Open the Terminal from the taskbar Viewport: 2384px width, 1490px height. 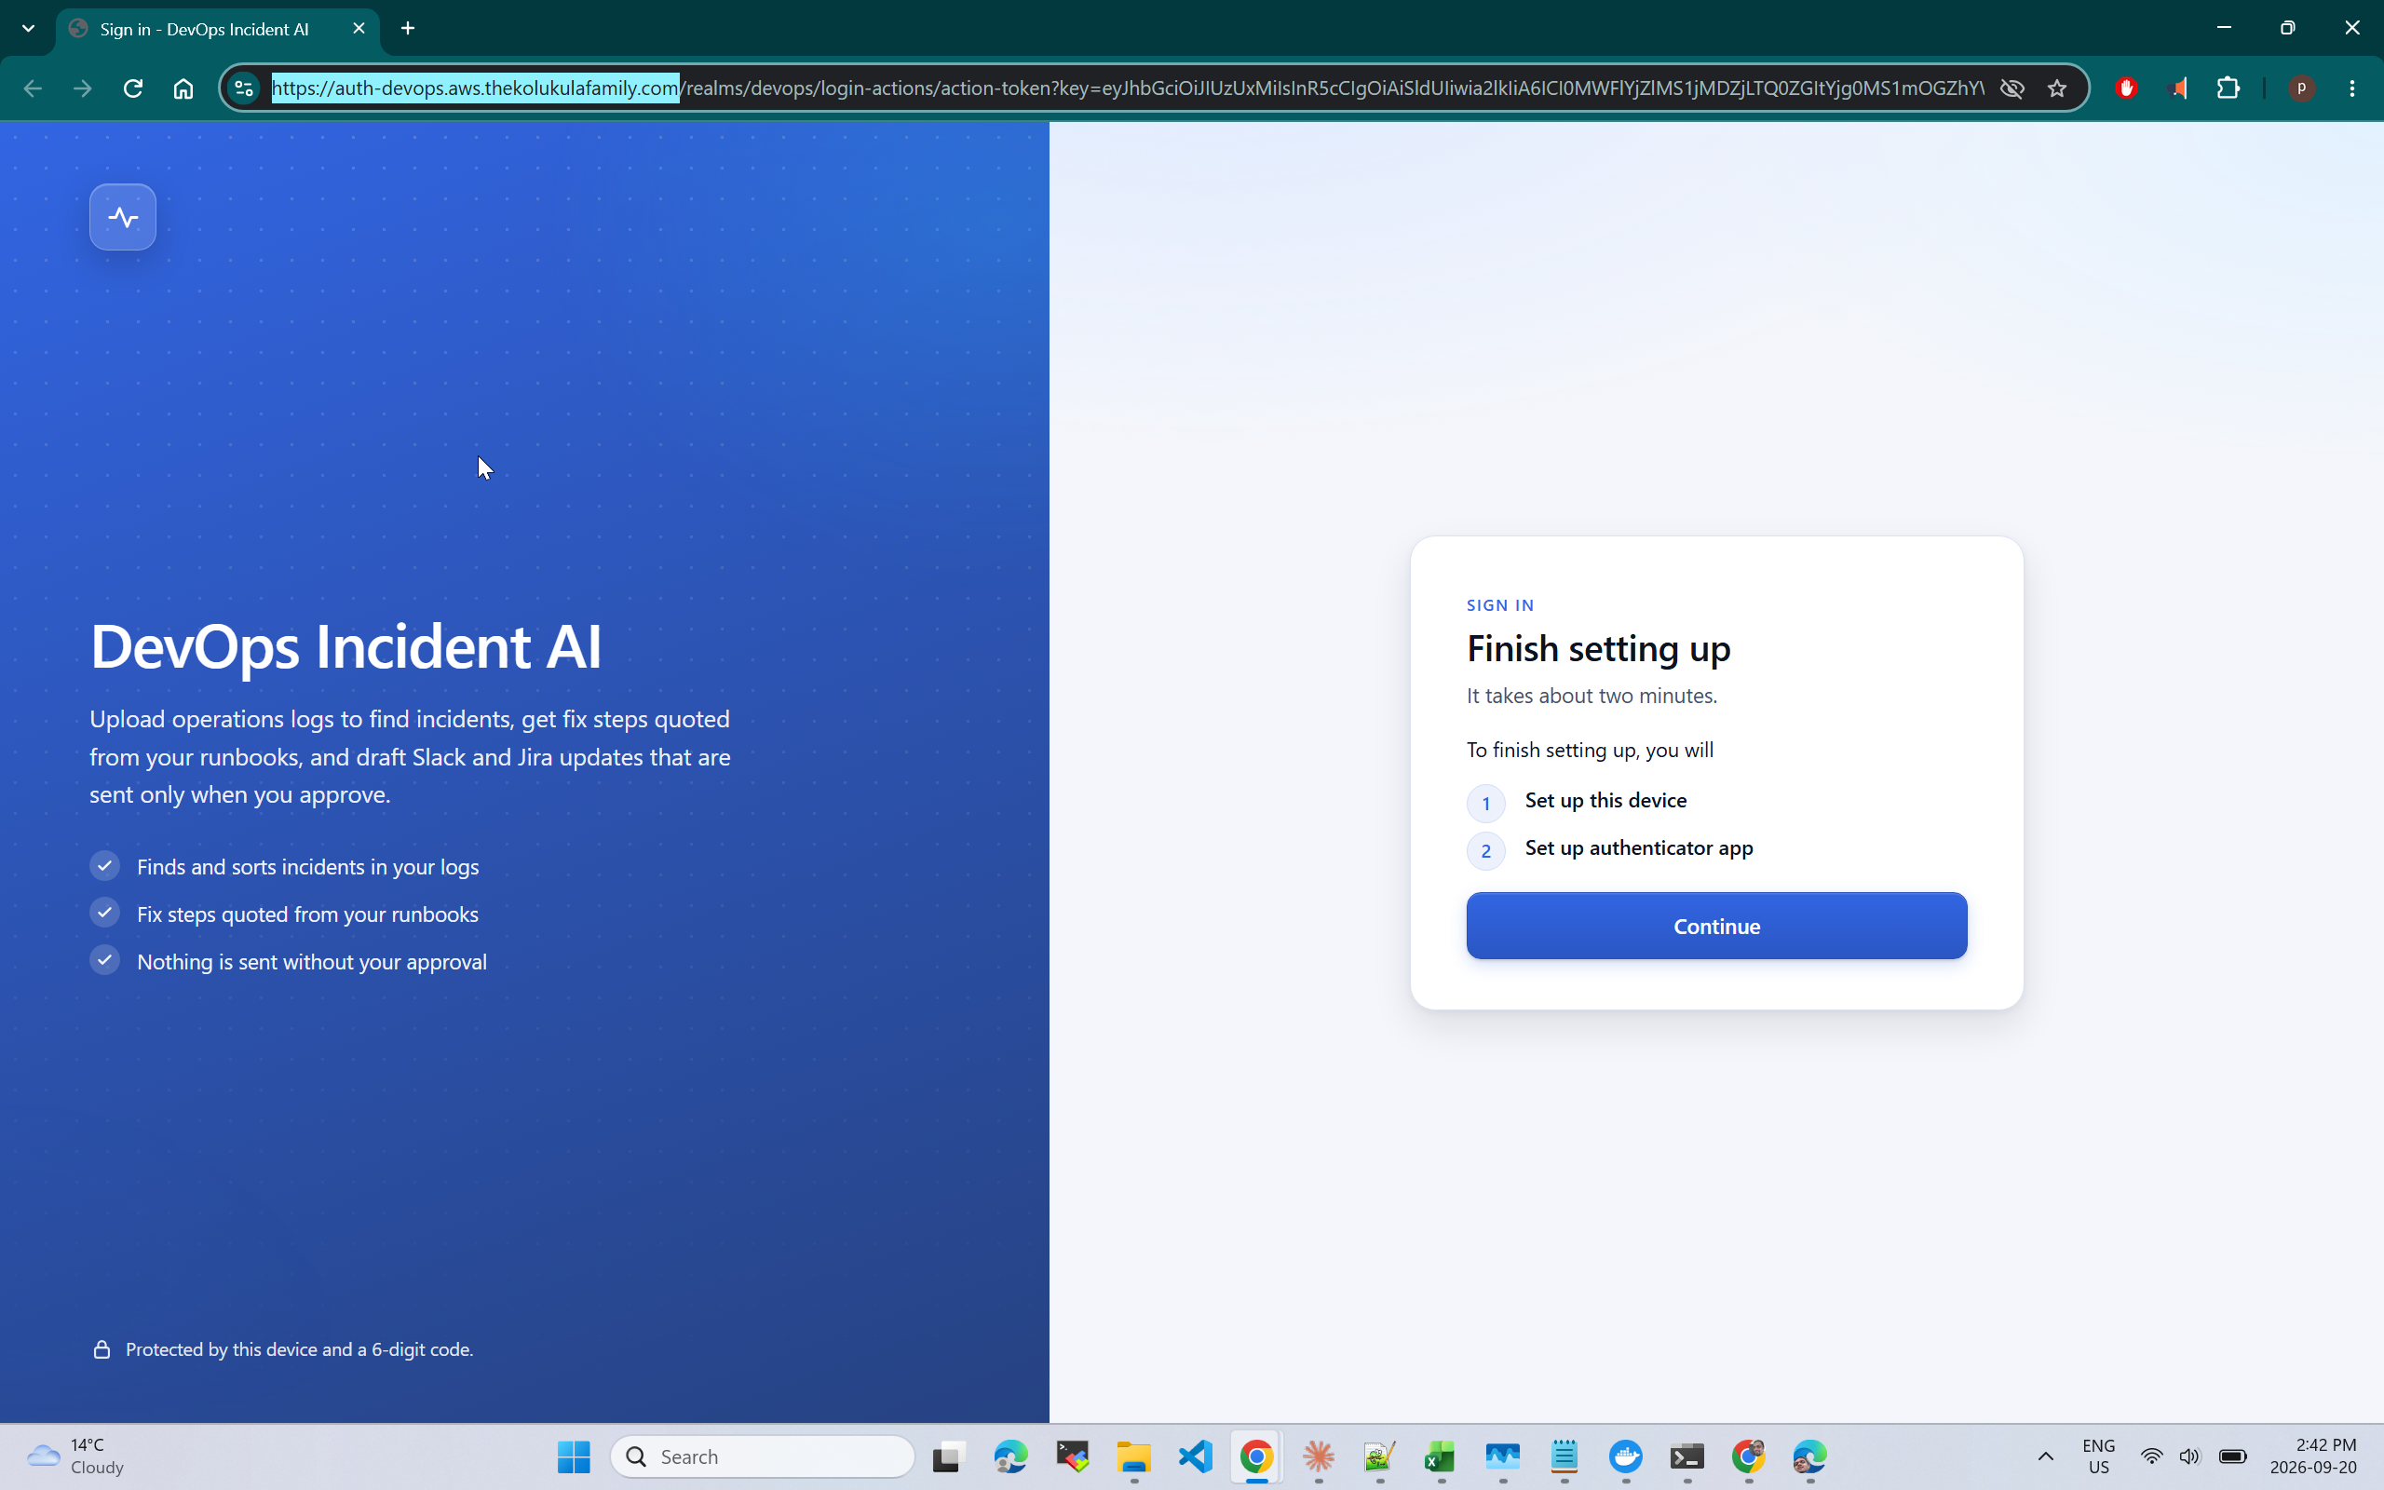(1686, 1456)
